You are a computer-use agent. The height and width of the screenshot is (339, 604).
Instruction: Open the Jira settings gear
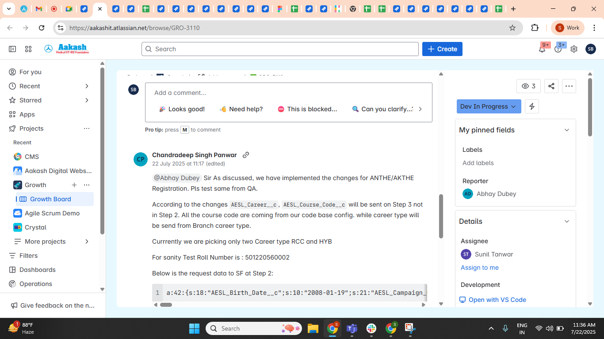coord(573,49)
